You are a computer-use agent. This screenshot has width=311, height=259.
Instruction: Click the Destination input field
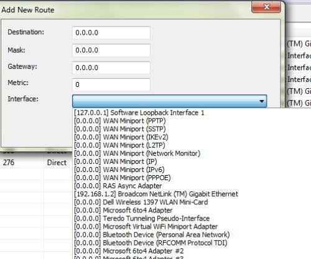tap(111, 33)
